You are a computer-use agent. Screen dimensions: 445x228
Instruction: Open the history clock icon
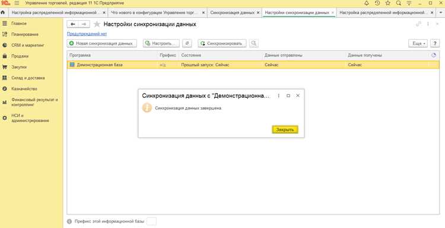click(377, 3)
